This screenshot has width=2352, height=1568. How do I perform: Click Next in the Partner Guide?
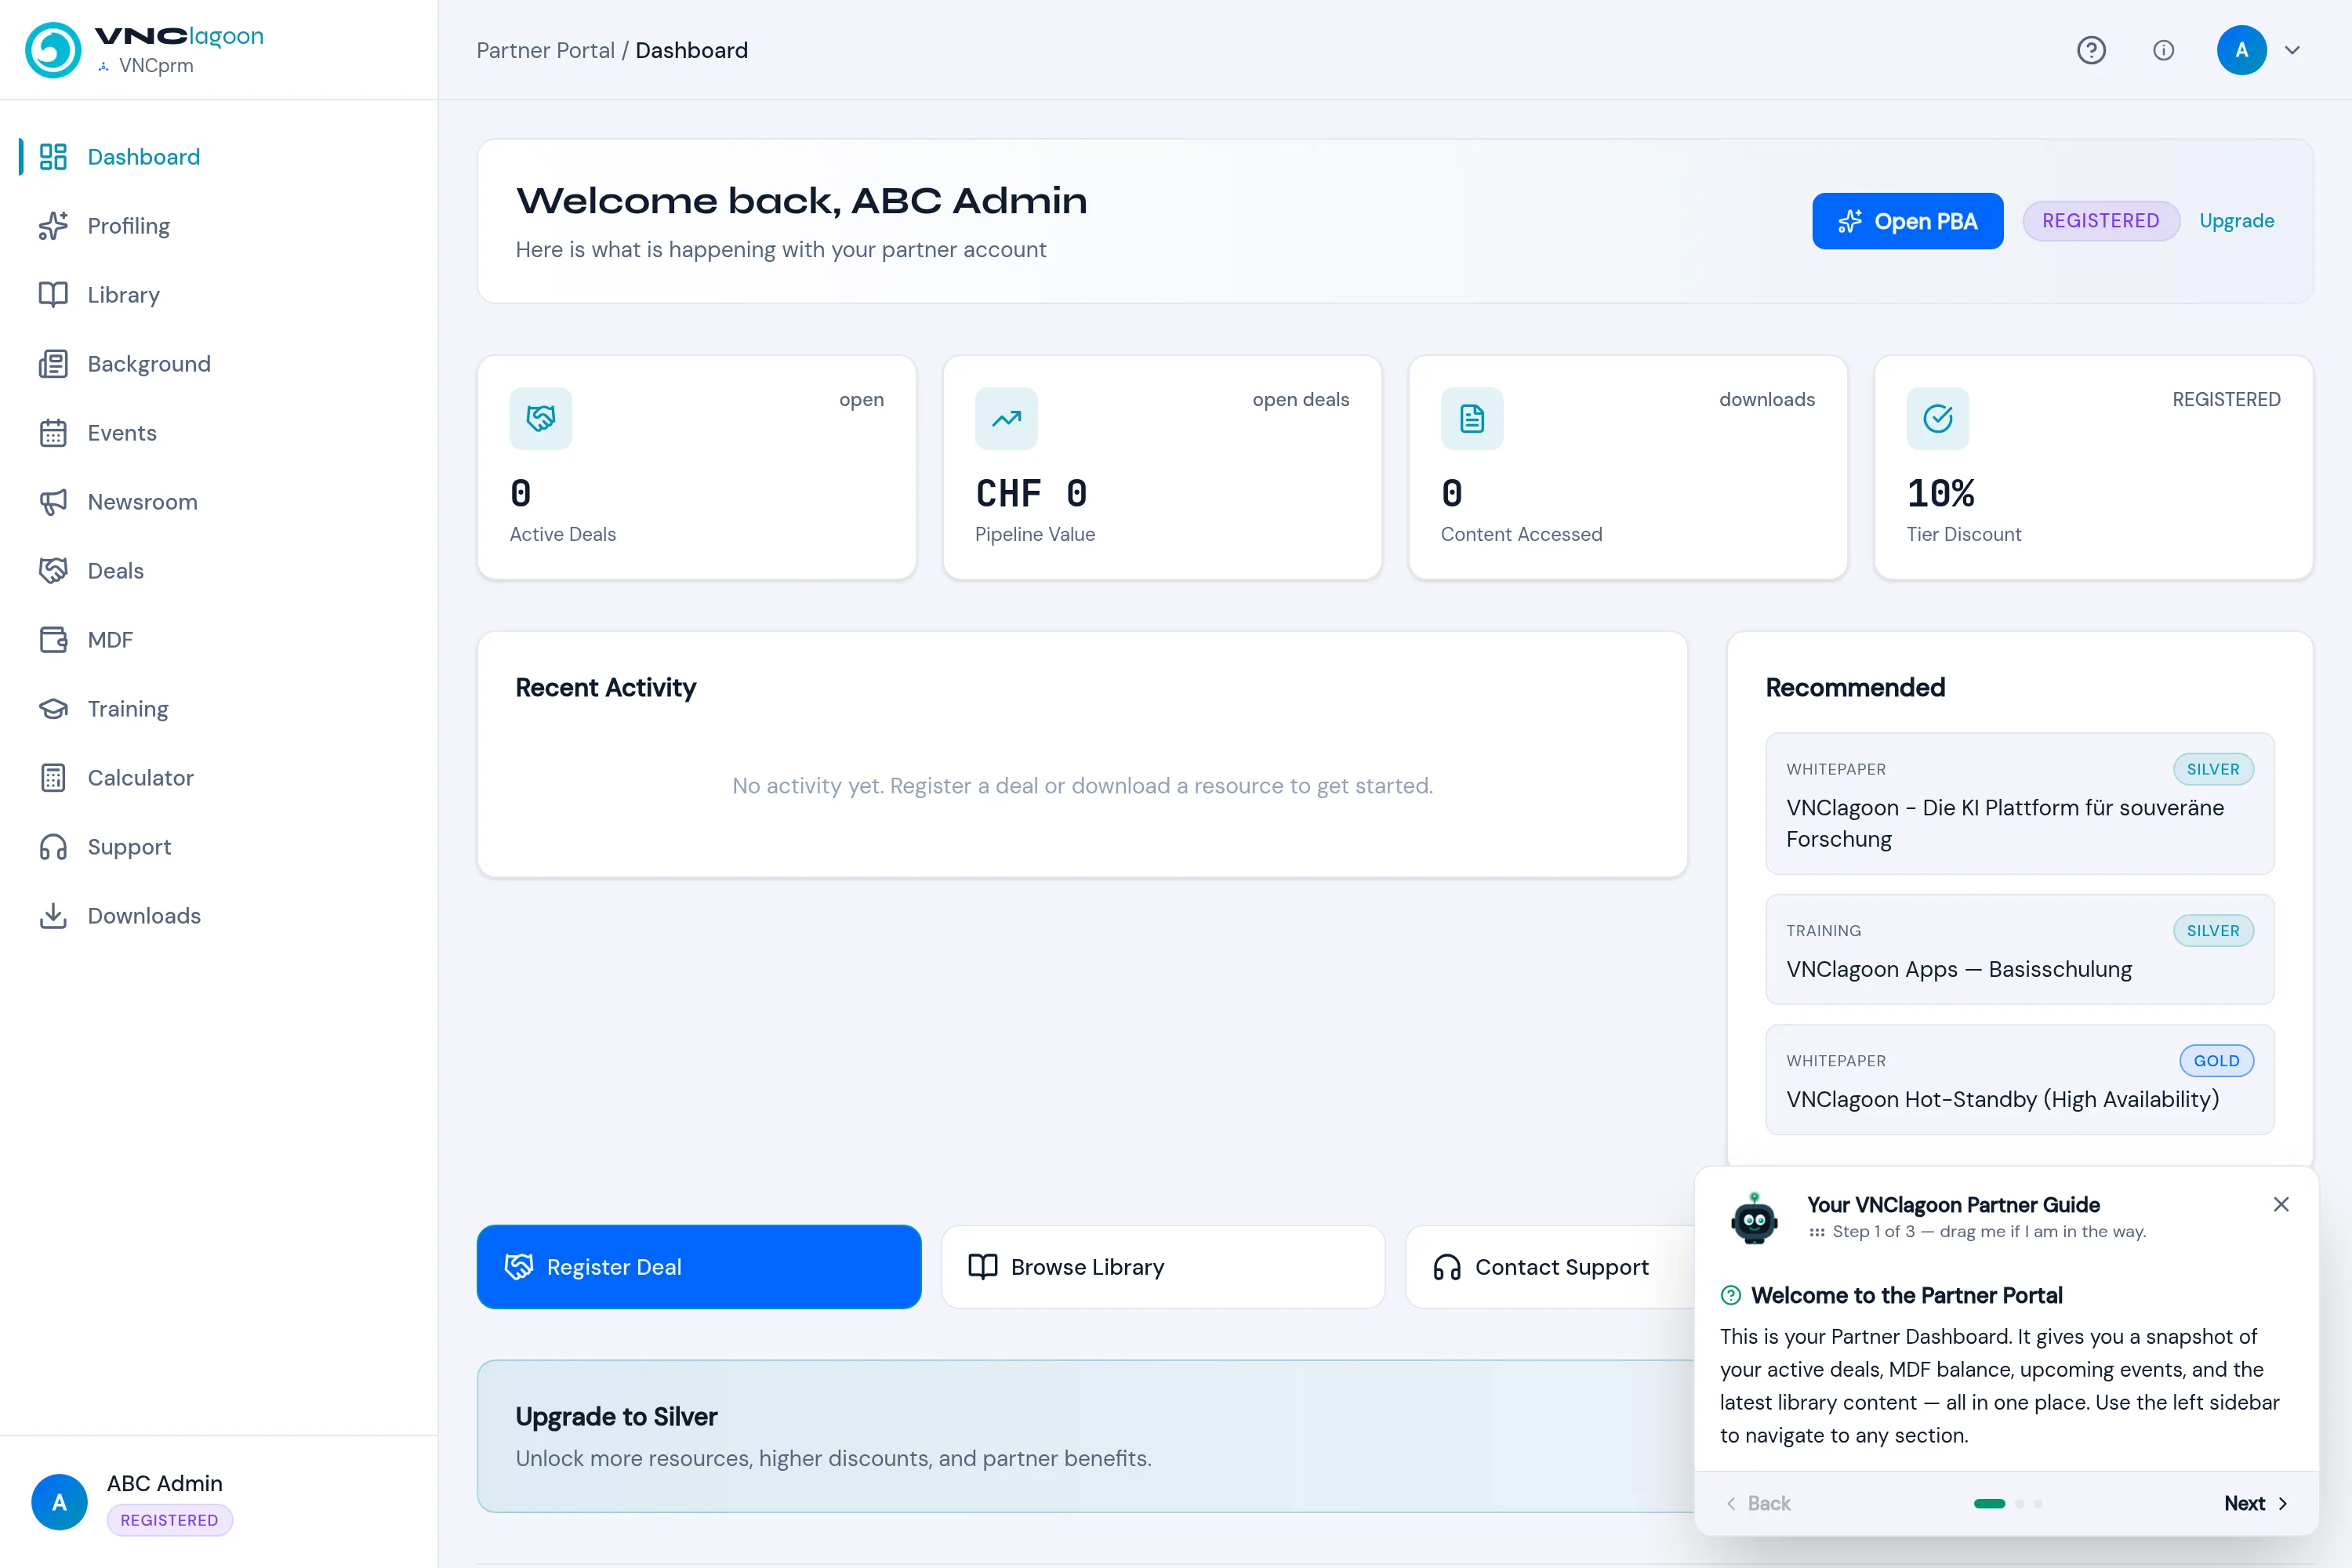tap(2256, 1503)
